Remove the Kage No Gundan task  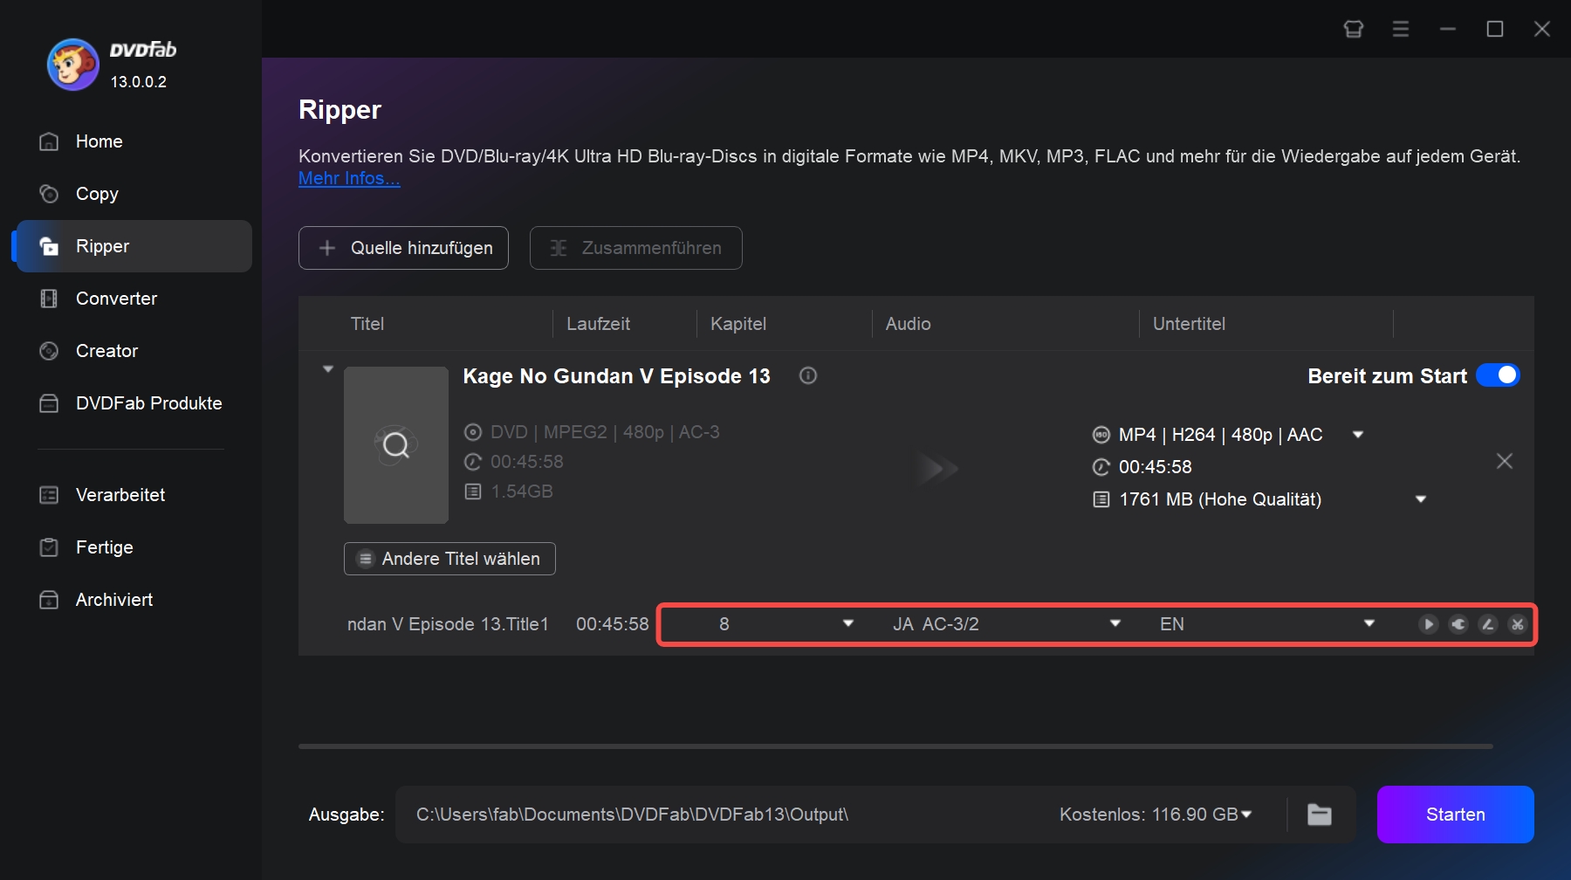click(x=1505, y=461)
